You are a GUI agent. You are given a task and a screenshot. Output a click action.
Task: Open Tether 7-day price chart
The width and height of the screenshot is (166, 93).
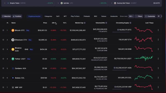coord(143,58)
